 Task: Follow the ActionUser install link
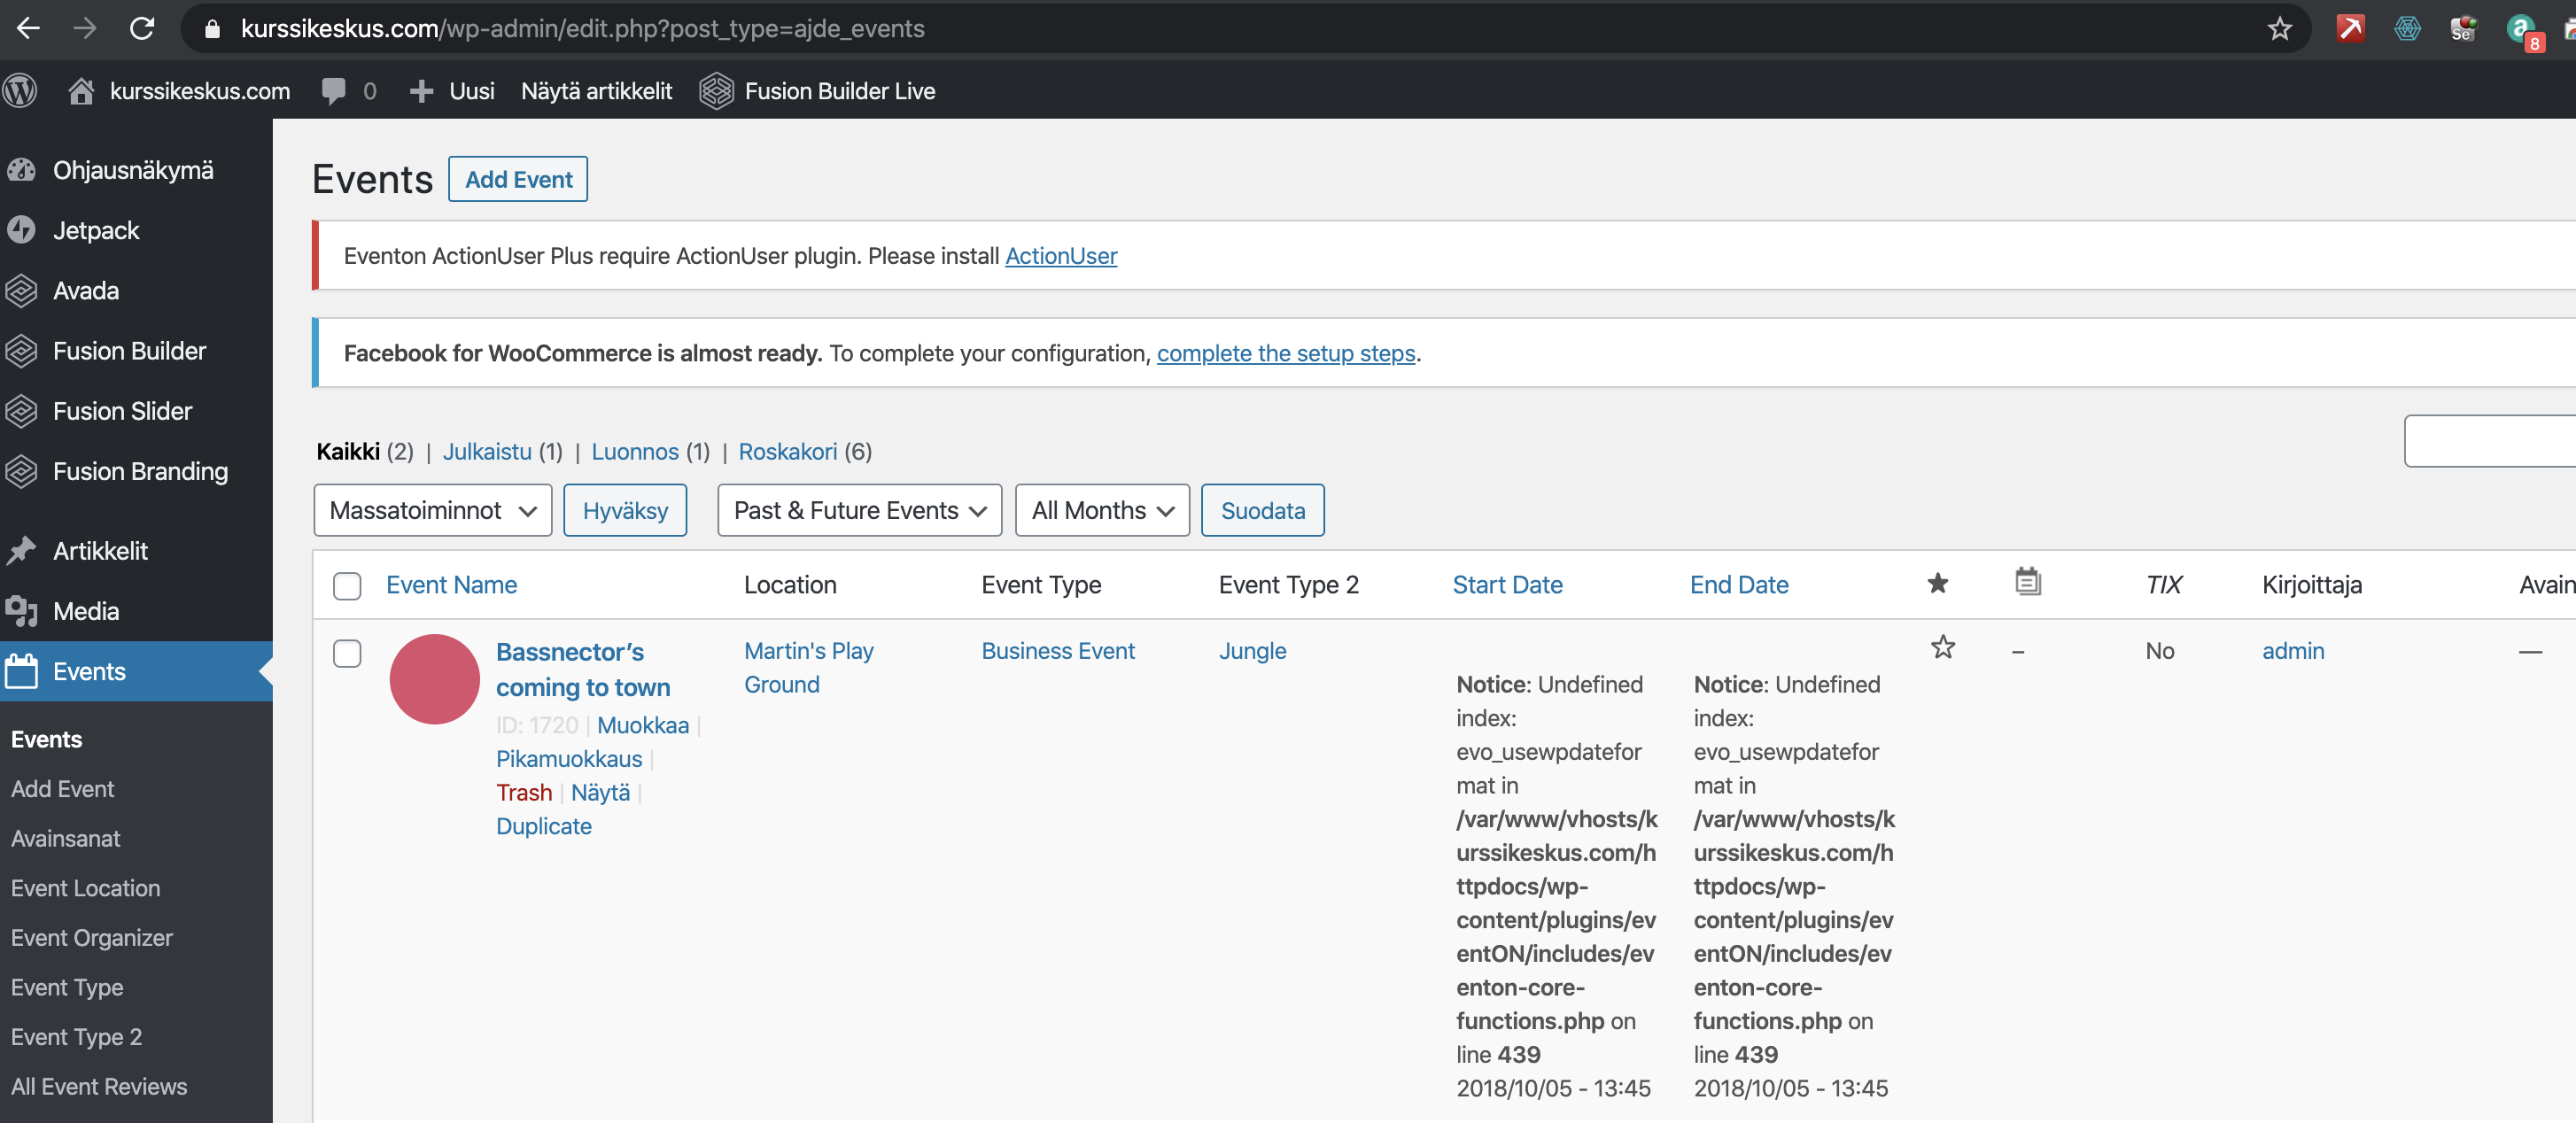tap(1060, 256)
